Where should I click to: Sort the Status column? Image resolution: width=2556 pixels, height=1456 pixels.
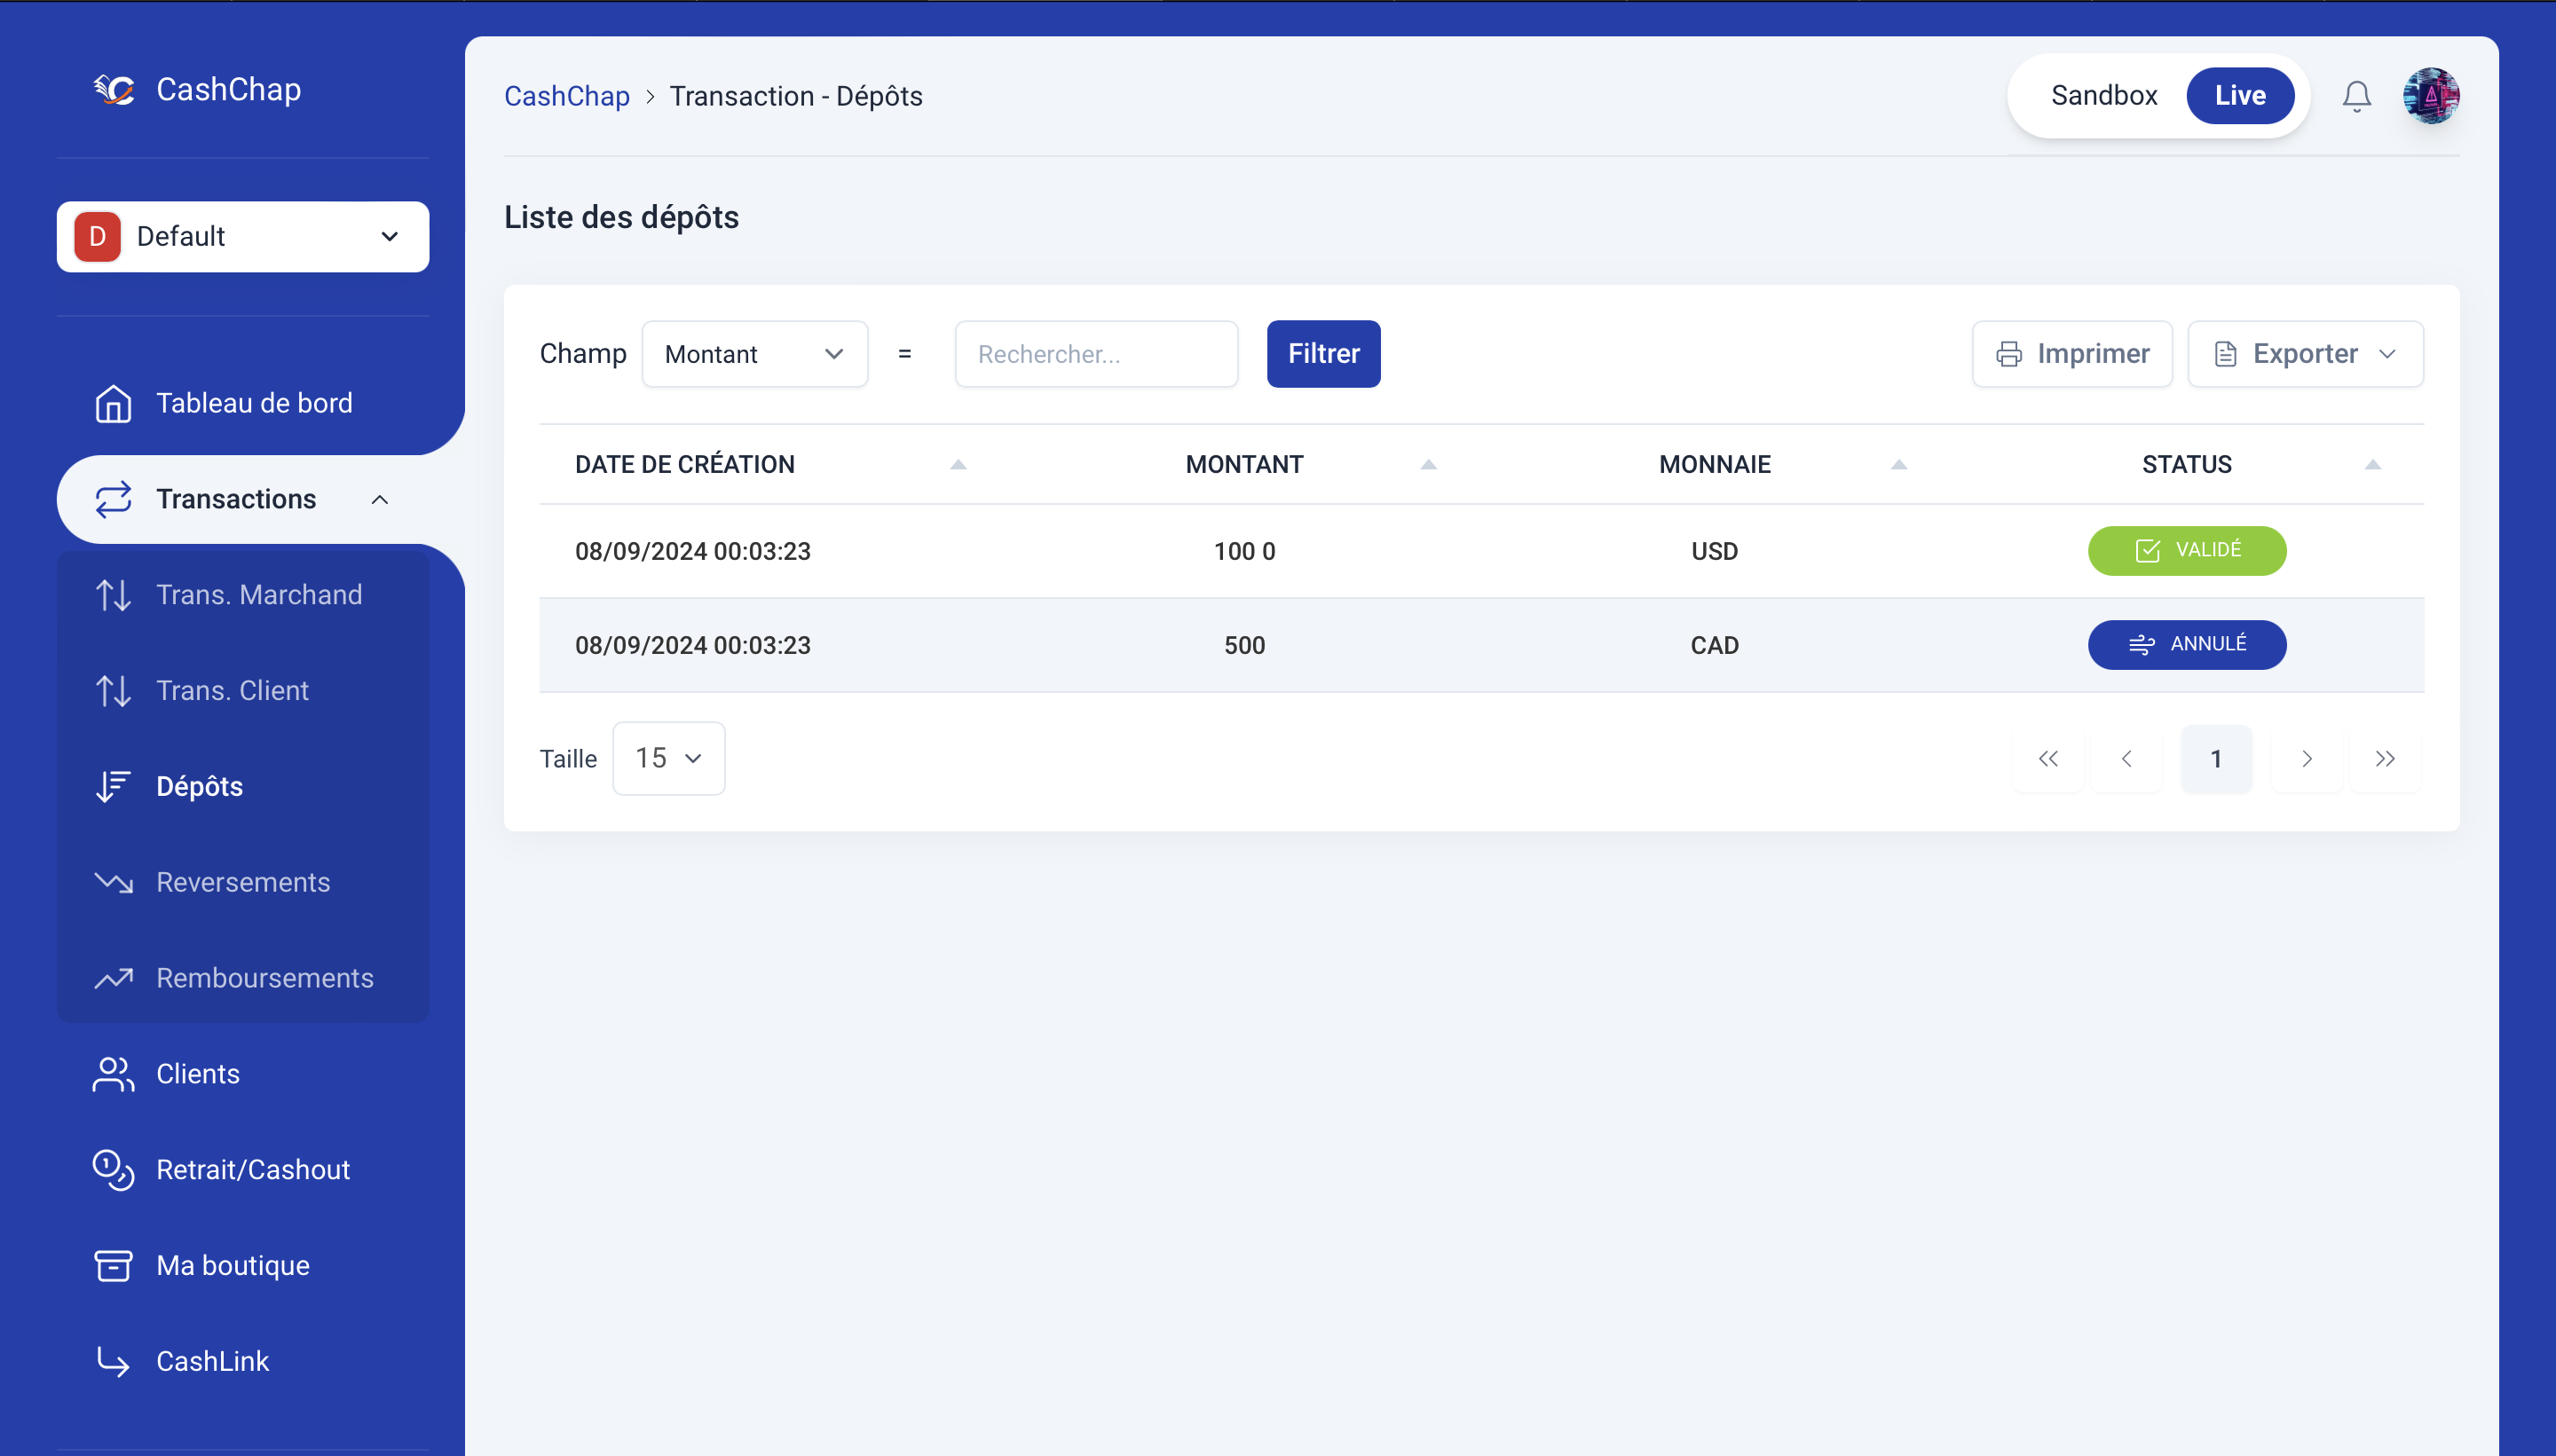[x=2372, y=464]
